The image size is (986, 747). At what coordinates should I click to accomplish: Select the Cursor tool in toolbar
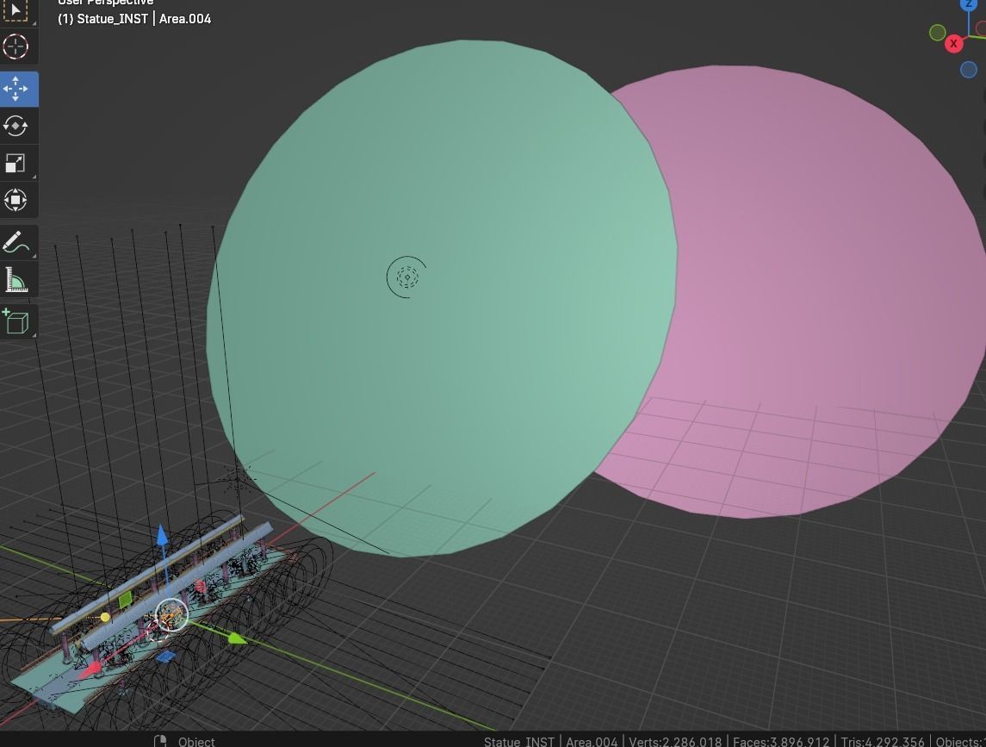tap(16, 47)
